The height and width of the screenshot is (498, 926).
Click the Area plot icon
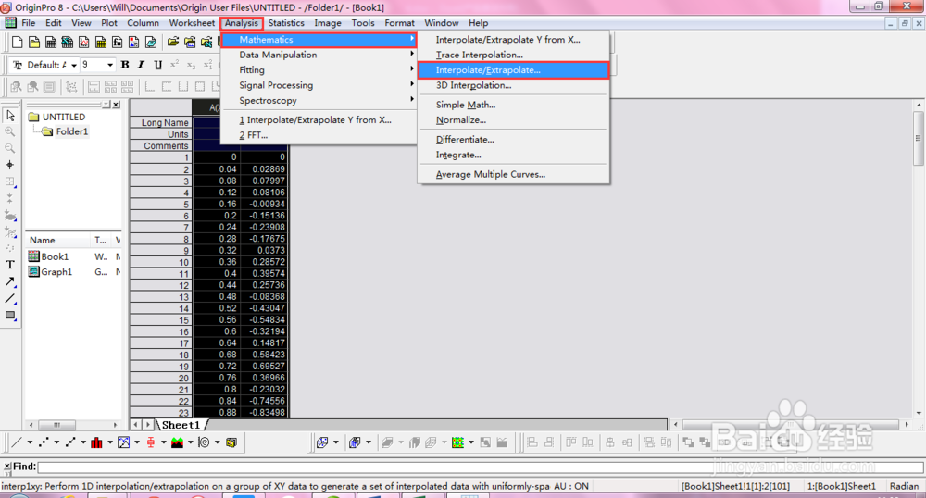coord(177,442)
